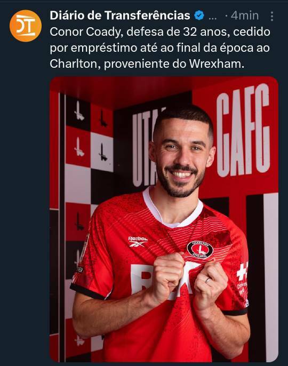288x366 pixels.
Task: Click the blue verified checkmark badge
Action: [x=199, y=15]
